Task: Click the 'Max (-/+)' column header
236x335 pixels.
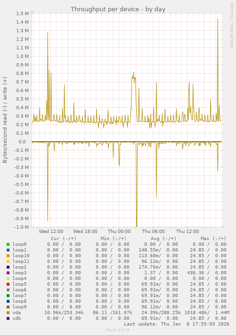Action: coord(213,238)
